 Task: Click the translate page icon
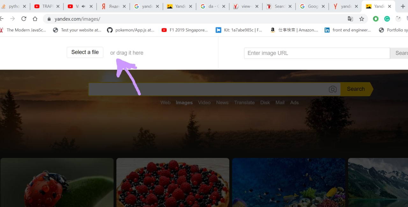coord(350,19)
